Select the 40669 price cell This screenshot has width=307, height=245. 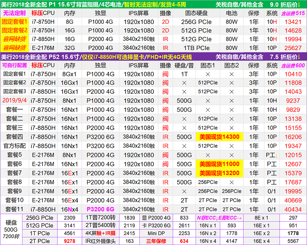click(293, 200)
